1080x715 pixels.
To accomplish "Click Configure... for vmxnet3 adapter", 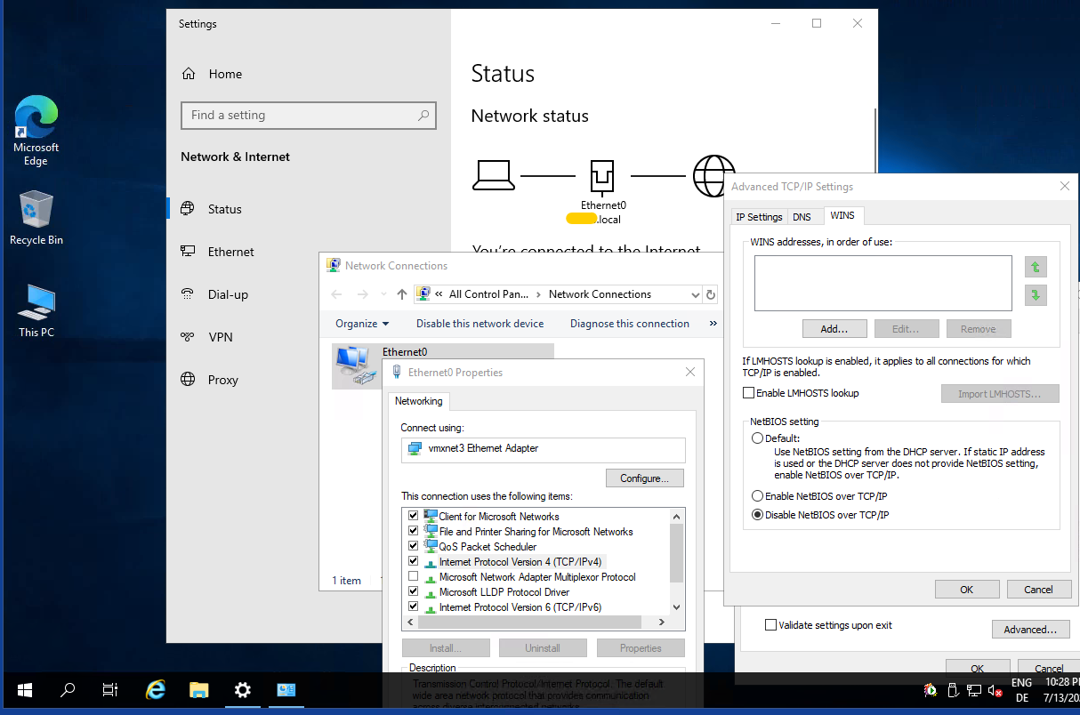I will click(645, 478).
